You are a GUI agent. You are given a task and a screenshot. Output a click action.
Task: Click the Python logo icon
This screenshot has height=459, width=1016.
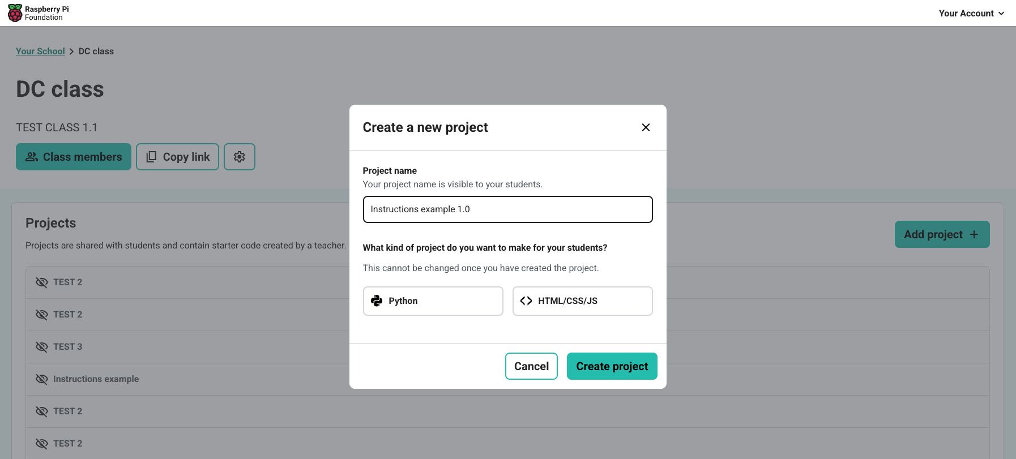(x=377, y=301)
